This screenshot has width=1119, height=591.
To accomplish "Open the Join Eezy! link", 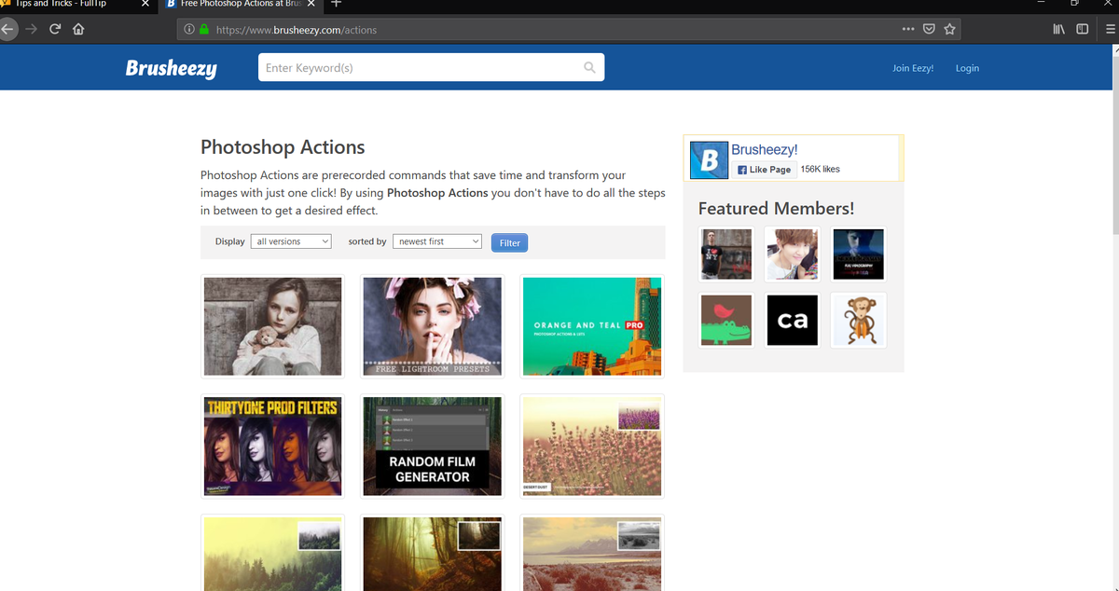I will (x=913, y=68).
